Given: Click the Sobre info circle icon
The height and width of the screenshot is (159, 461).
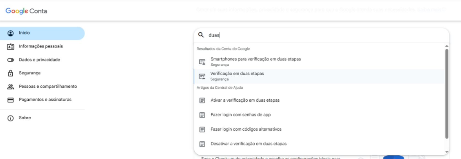Looking at the screenshot, I should (10, 118).
